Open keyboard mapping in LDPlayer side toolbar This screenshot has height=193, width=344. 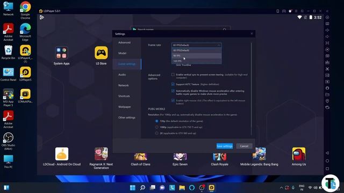tap(327, 24)
